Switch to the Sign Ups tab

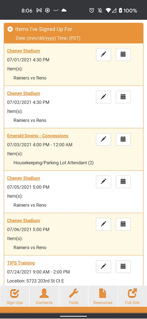click(x=15, y=296)
